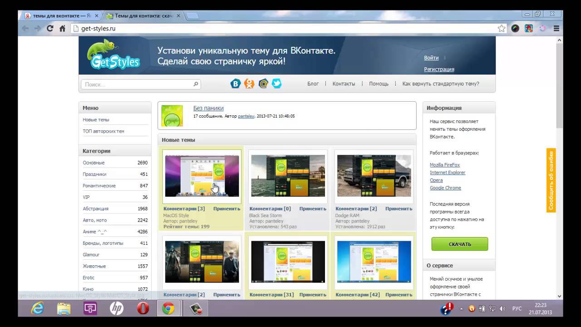Click the Mail.ru @ social icon
581x327 pixels.
pos(263,84)
